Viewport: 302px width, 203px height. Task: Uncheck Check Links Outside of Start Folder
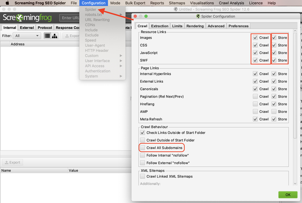(x=143, y=133)
